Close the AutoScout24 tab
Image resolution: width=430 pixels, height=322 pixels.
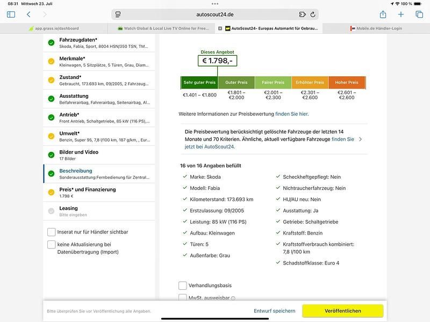pos(220,28)
